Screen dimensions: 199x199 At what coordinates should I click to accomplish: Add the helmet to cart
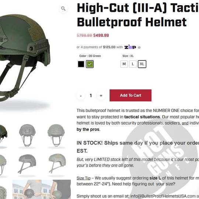pos(130,95)
